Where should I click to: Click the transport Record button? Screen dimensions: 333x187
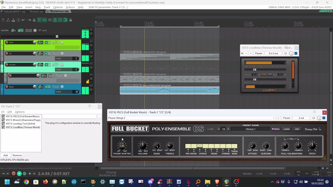(x=14, y=173)
